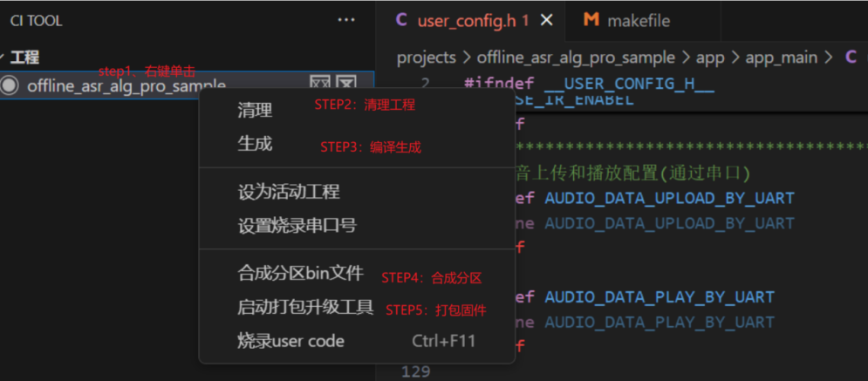868x381 pixels.
Task: Collapse the 工程 section
Action: pyautogui.click(x=4, y=58)
